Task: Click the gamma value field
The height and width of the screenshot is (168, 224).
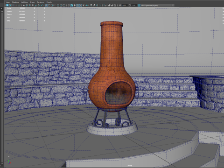Action: [134, 5]
